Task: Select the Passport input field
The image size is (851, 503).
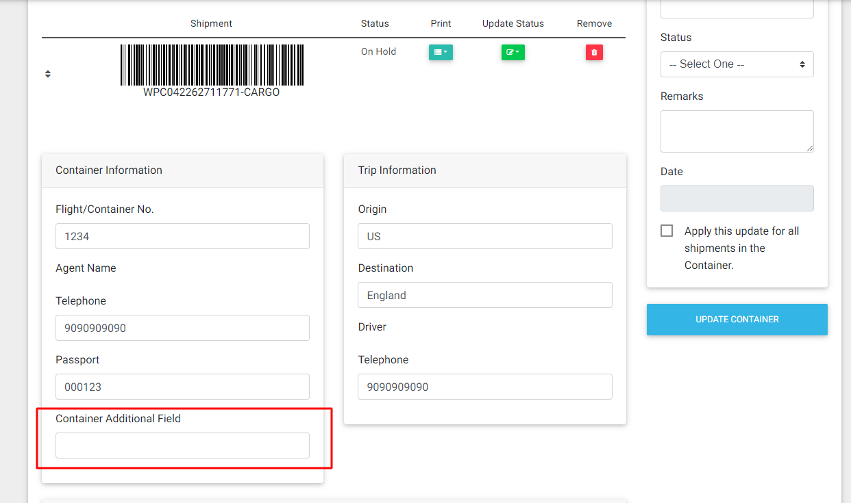Action: pos(182,387)
